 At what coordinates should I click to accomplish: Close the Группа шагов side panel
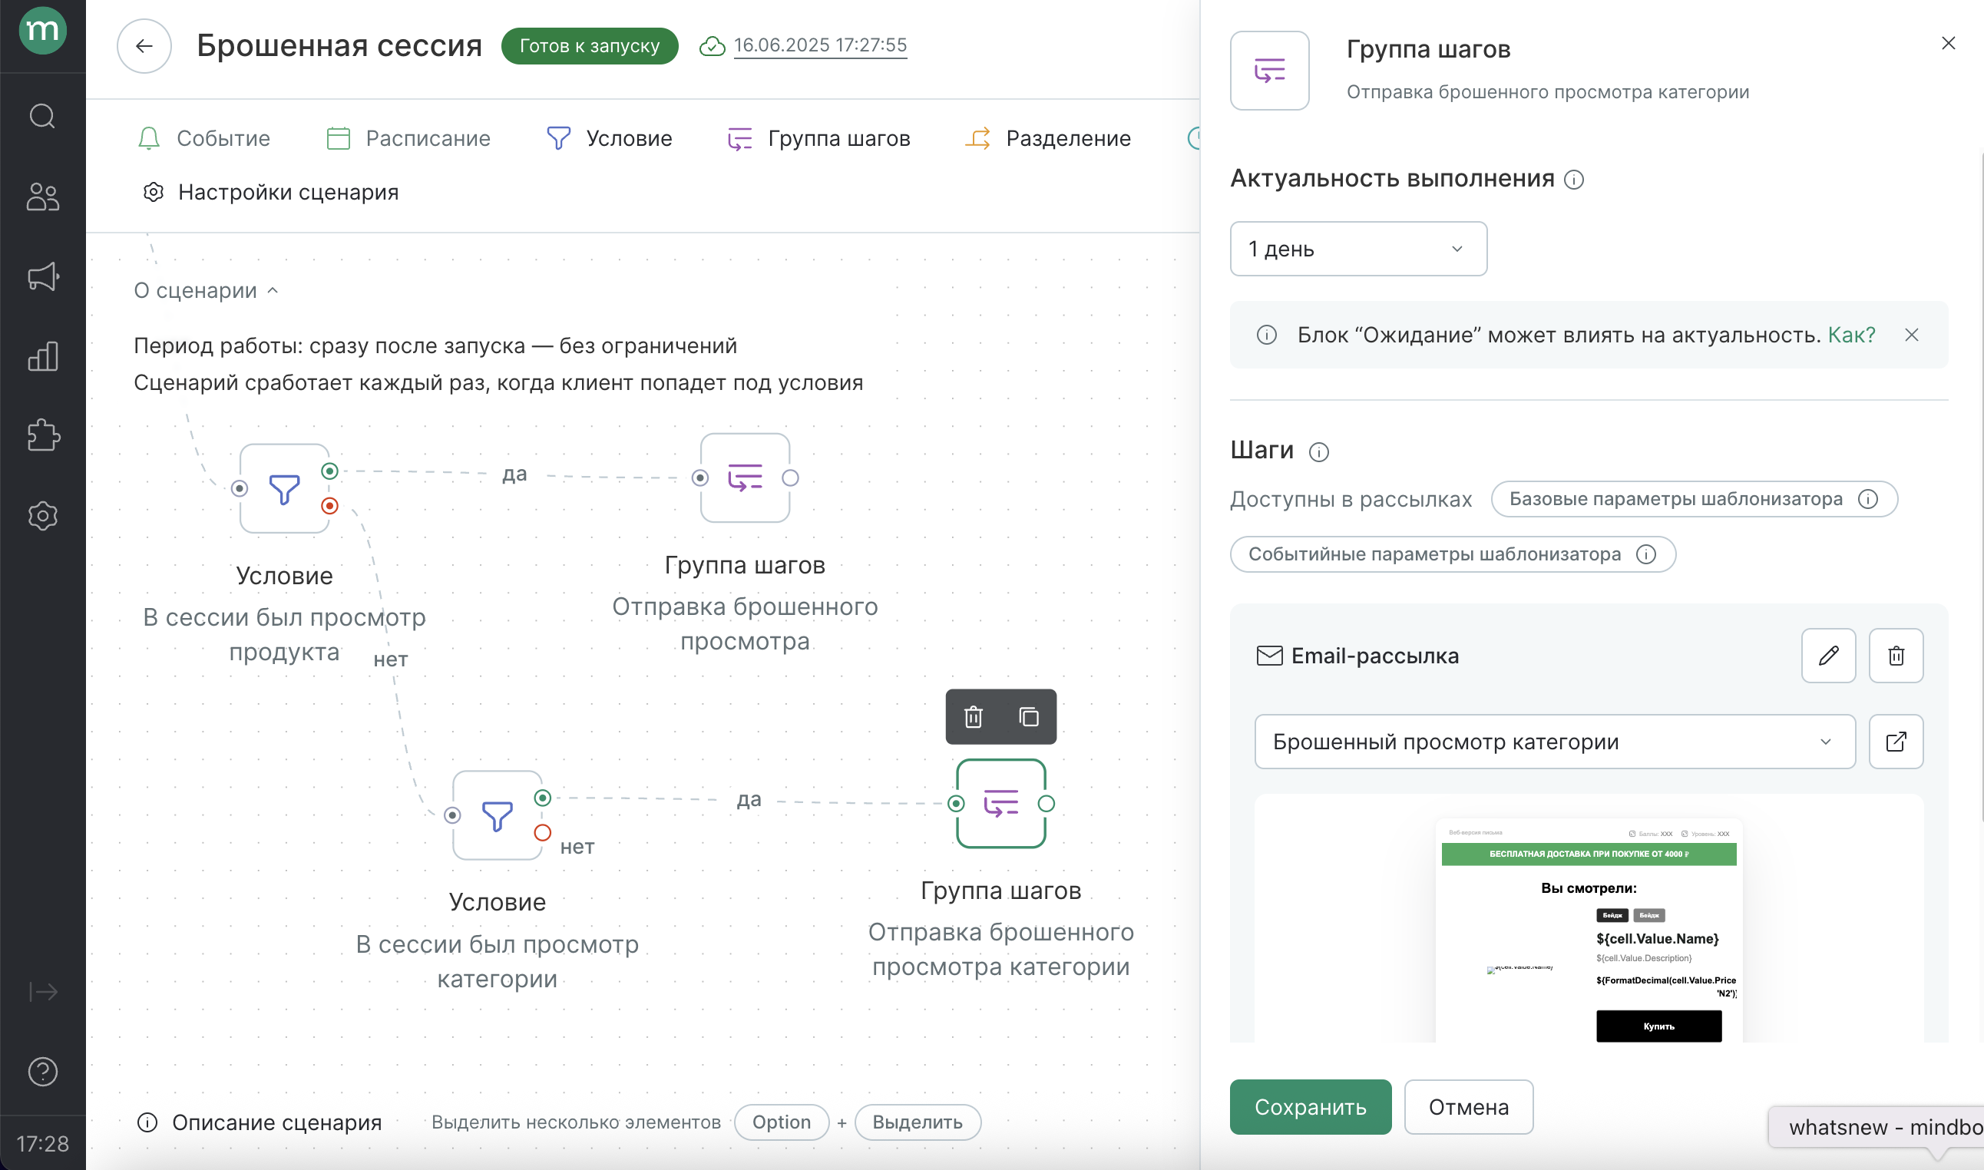(x=1948, y=43)
